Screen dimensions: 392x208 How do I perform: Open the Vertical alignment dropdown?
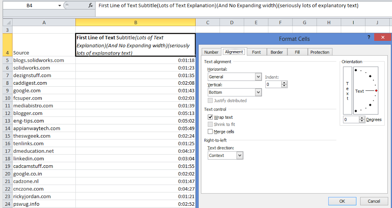[258, 92]
